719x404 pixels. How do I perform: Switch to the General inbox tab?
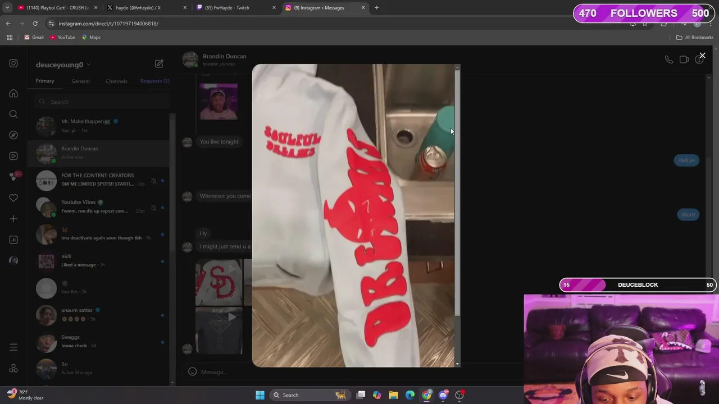[80, 81]
